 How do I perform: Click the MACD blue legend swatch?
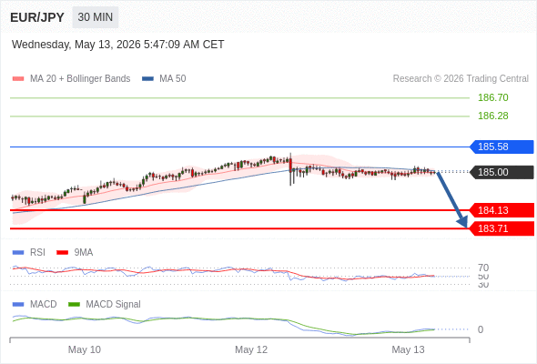(x=18, y=305)
